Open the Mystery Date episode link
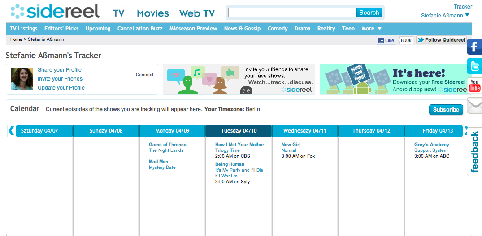Screen dimensions: 482x236 click(x=162, y=167)
